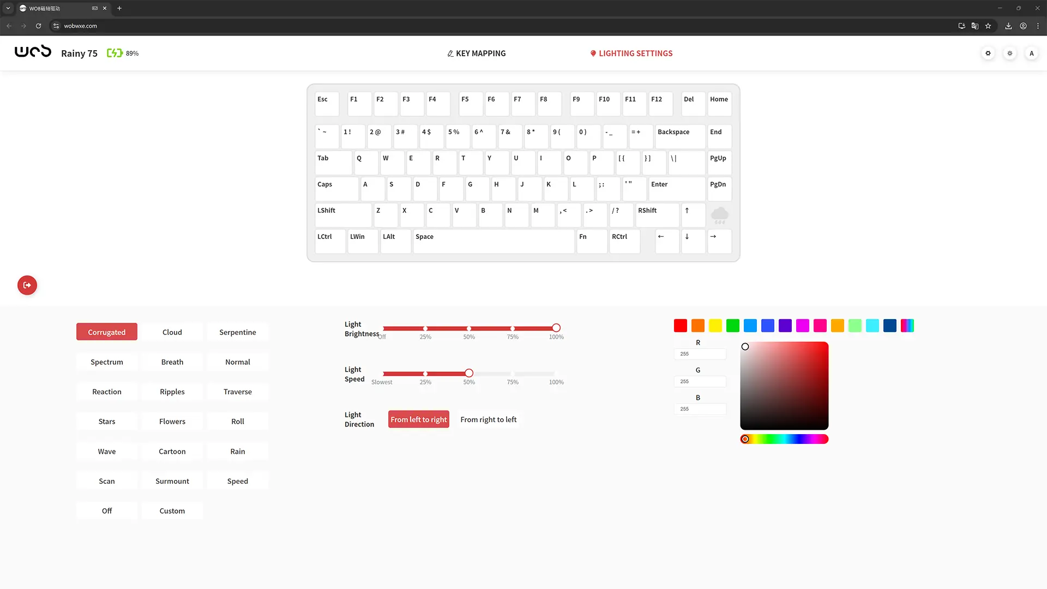The width and height of the screenshot is (1047, 589).
Task: Select the Corrugated lighting effect
Action: click(107, 332)
